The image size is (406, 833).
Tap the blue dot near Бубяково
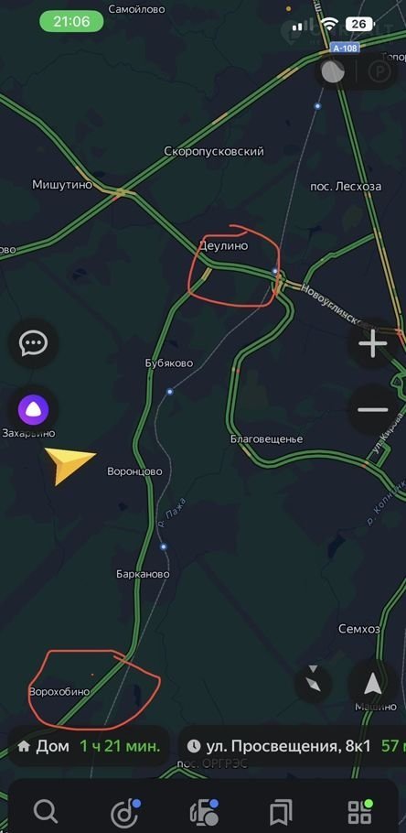click(x=170, y=392)
